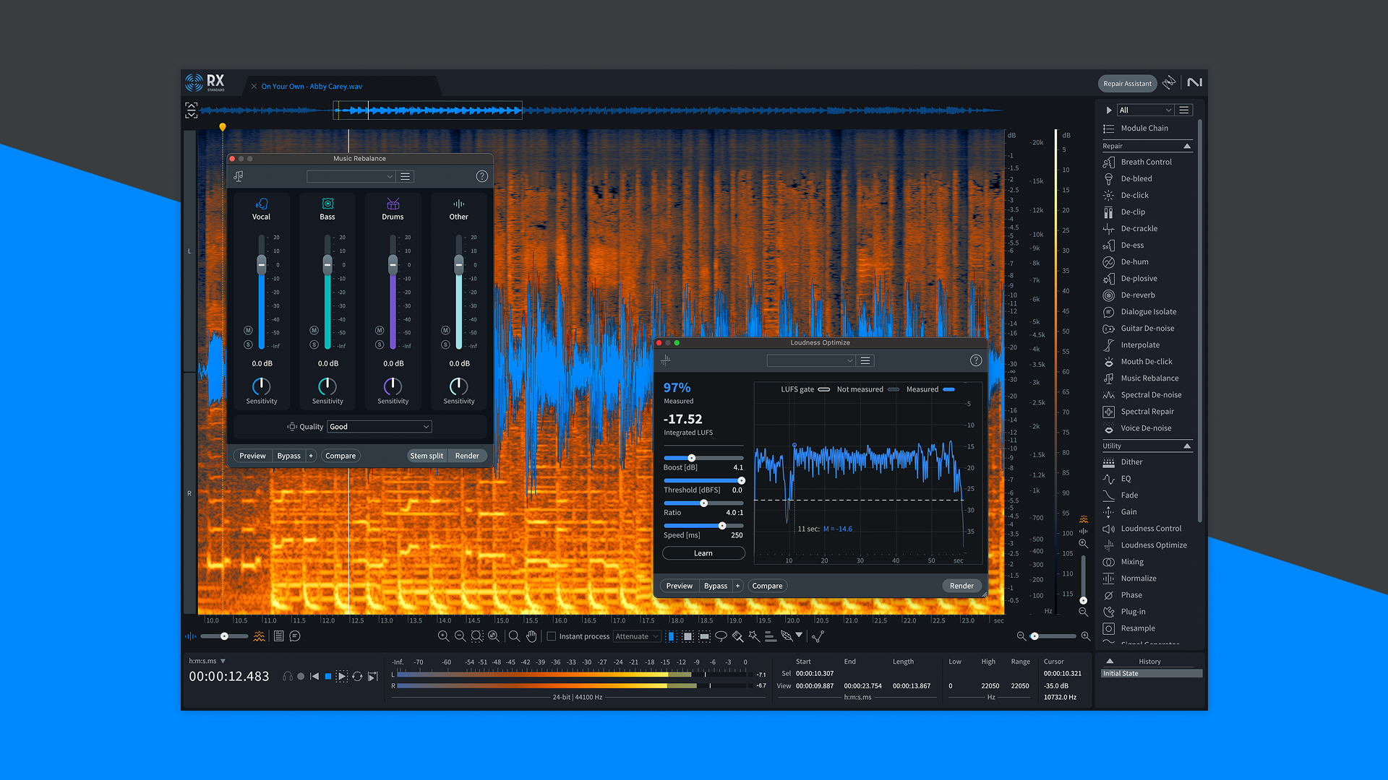Switch to On Your Own file tab

pyautogui.click(x=312, y=86)
